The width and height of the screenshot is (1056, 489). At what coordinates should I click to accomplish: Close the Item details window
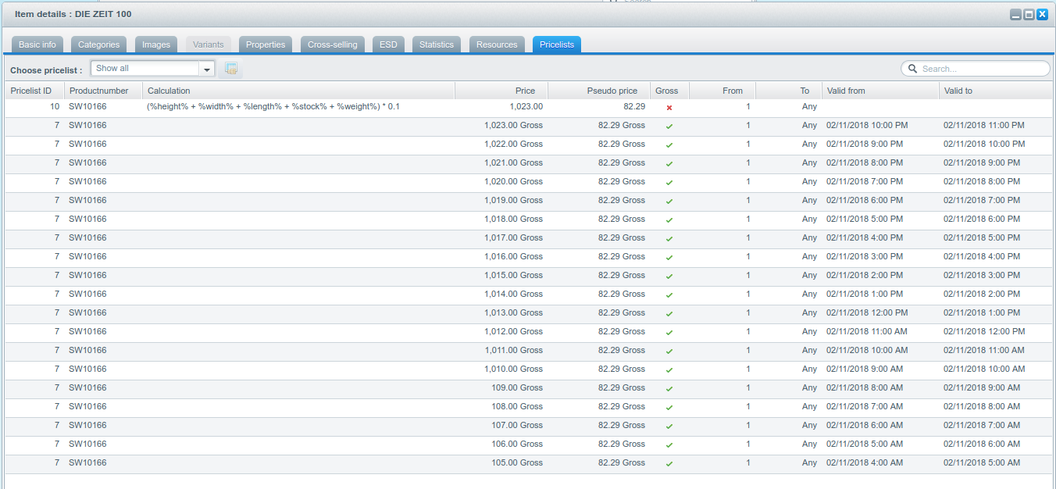(1042, 14)
